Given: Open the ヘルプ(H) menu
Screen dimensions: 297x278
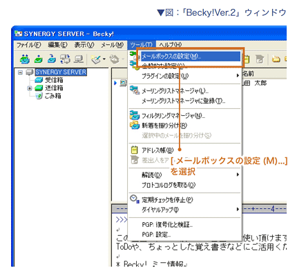Looking at the screenshot, I should click(171, 45).
